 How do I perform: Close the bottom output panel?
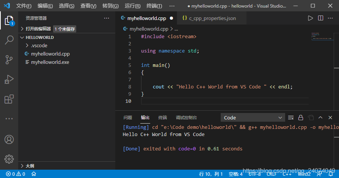330,118
